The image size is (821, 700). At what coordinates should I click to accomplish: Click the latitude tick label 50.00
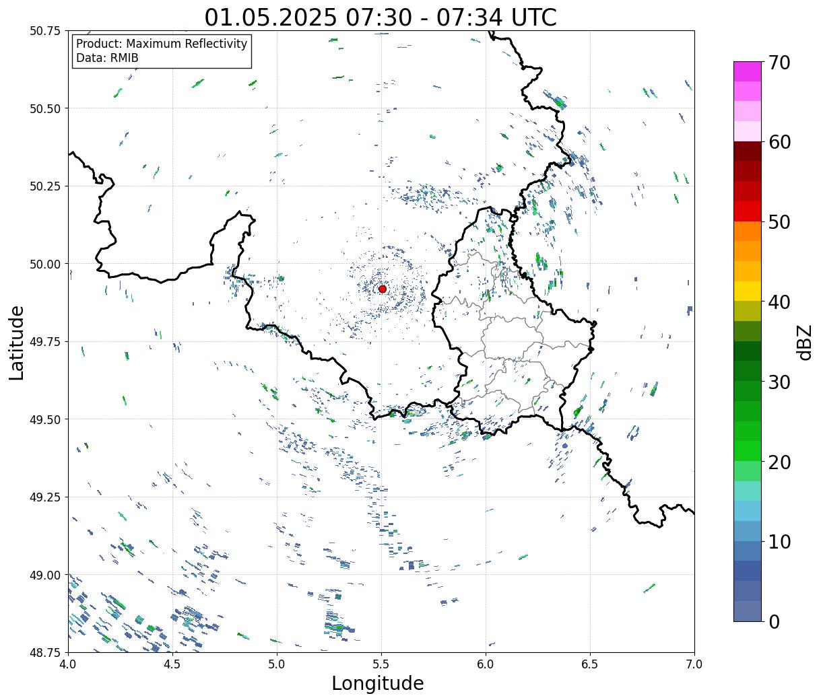(45, 264)
